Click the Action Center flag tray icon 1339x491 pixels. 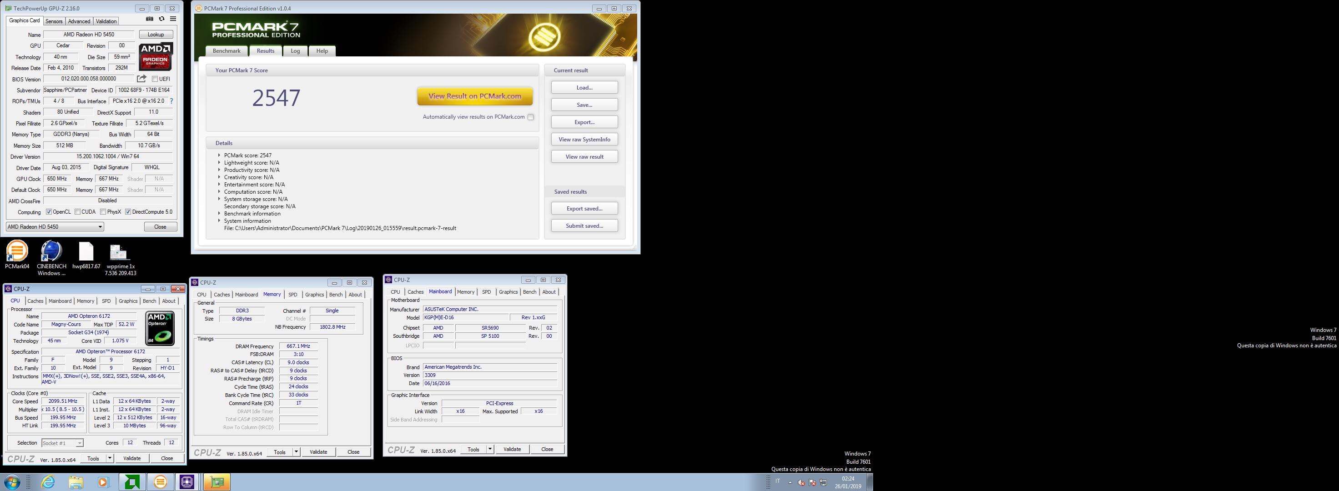(812, 482)
